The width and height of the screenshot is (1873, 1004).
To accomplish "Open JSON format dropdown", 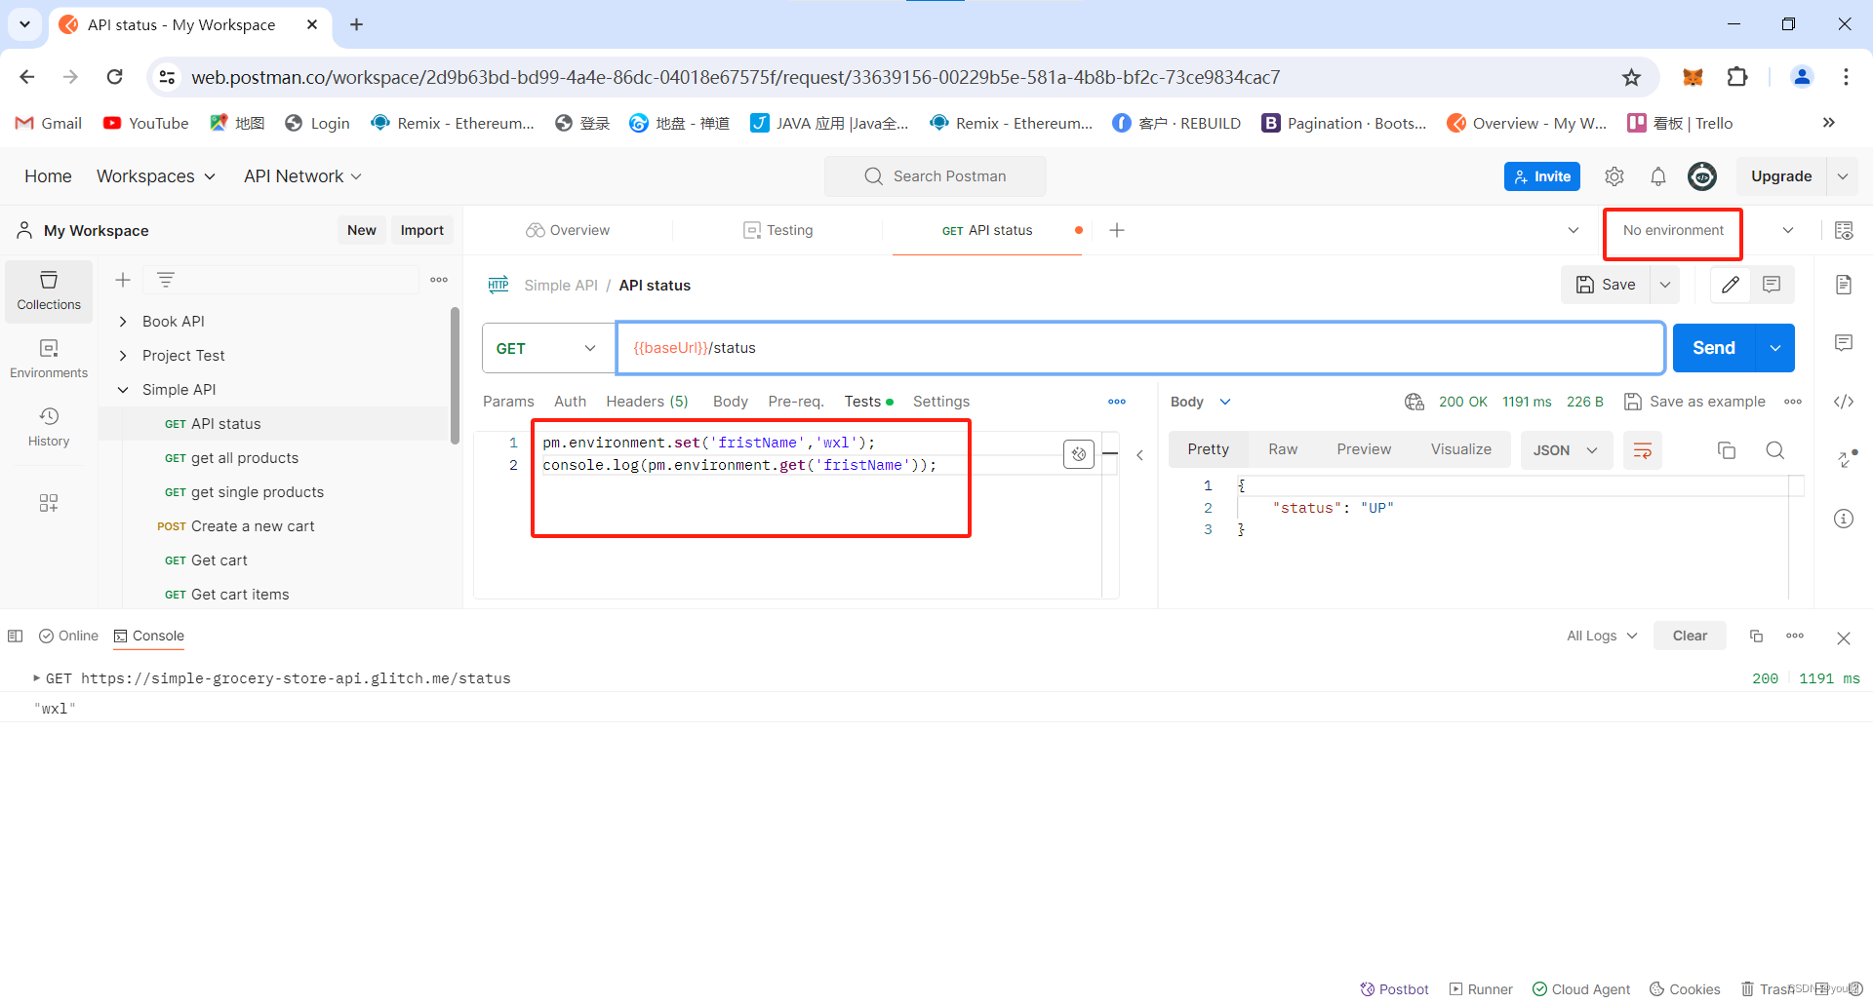I will [x=1566, y=450].
